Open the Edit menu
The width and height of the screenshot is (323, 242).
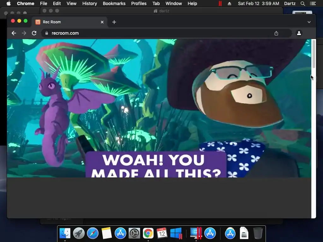[x=57, y=3]
